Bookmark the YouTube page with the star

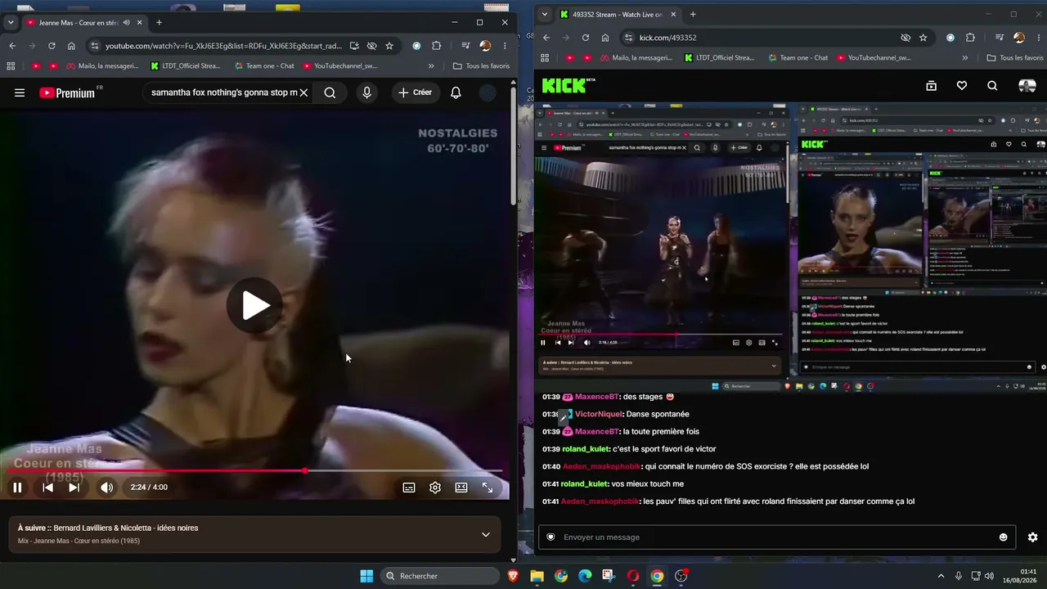click(389, 46)
